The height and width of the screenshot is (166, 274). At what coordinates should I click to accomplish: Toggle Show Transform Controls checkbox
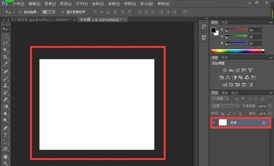[63, 12]
